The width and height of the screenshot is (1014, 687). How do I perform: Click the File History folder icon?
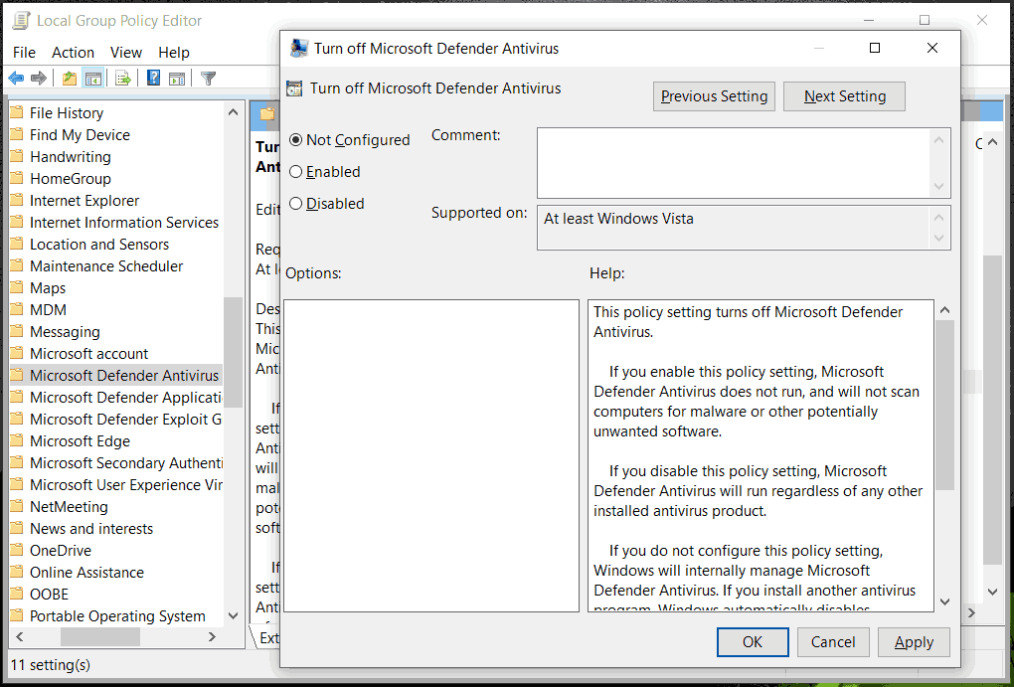pyautogui.click(x=17, y=112)
